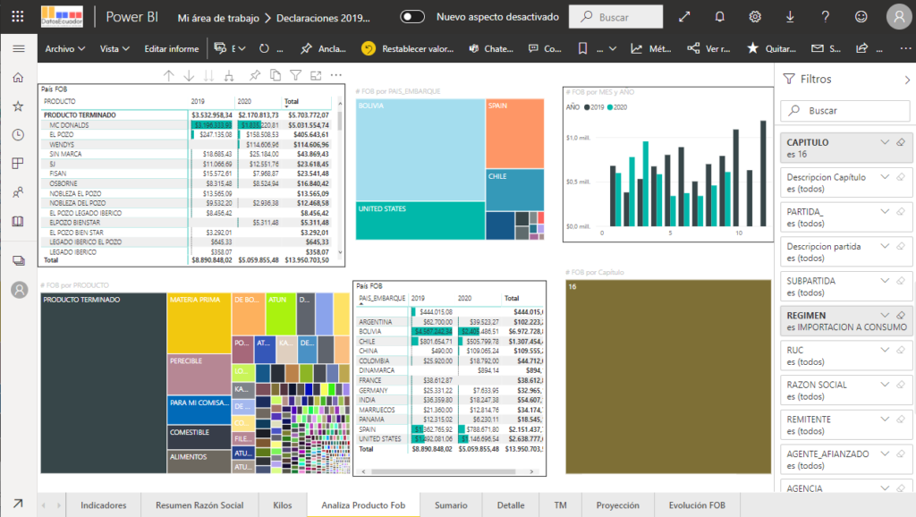
Task: Click the focus mode icon above table
Action: click(x=316, y=75)
